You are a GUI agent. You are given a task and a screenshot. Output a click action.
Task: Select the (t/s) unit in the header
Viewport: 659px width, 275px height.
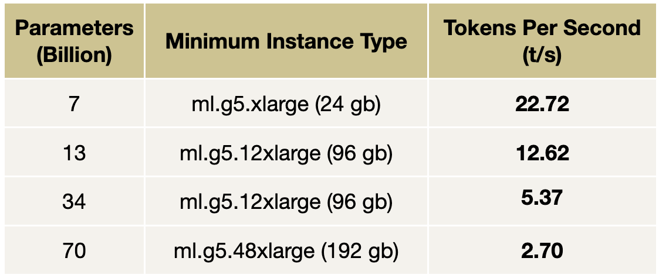click(x=542, y=56)
